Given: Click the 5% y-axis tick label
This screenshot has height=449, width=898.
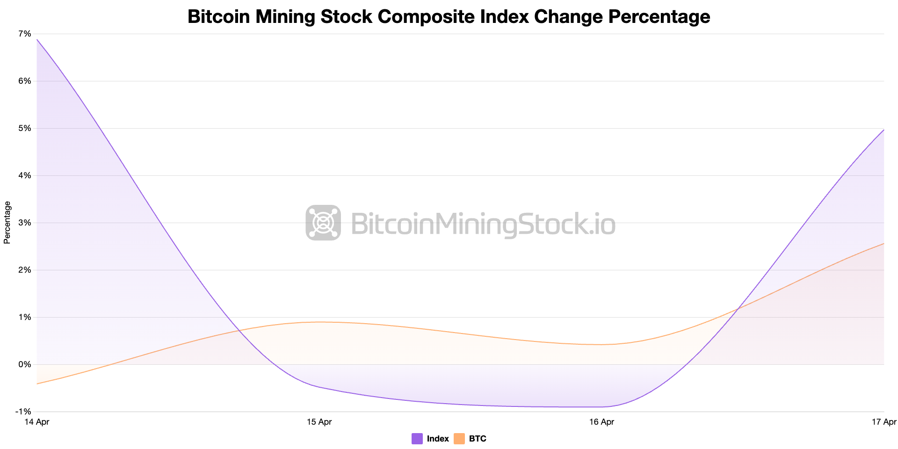Looking at the screenshot, I should pyautogui.click(x=25, y=128).
